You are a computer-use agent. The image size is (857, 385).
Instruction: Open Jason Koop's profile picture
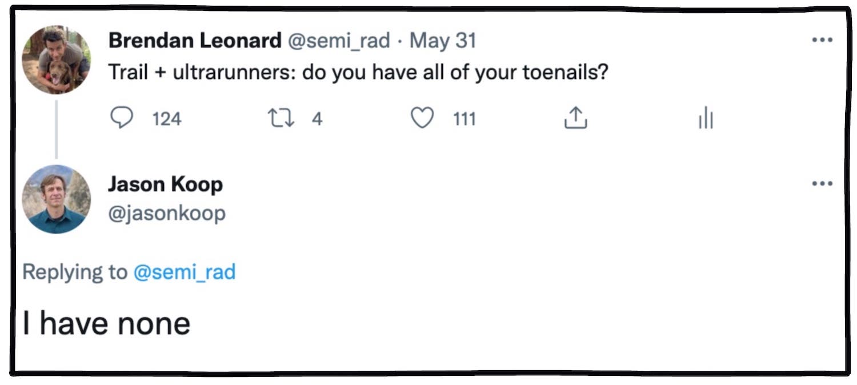[56, 199]
